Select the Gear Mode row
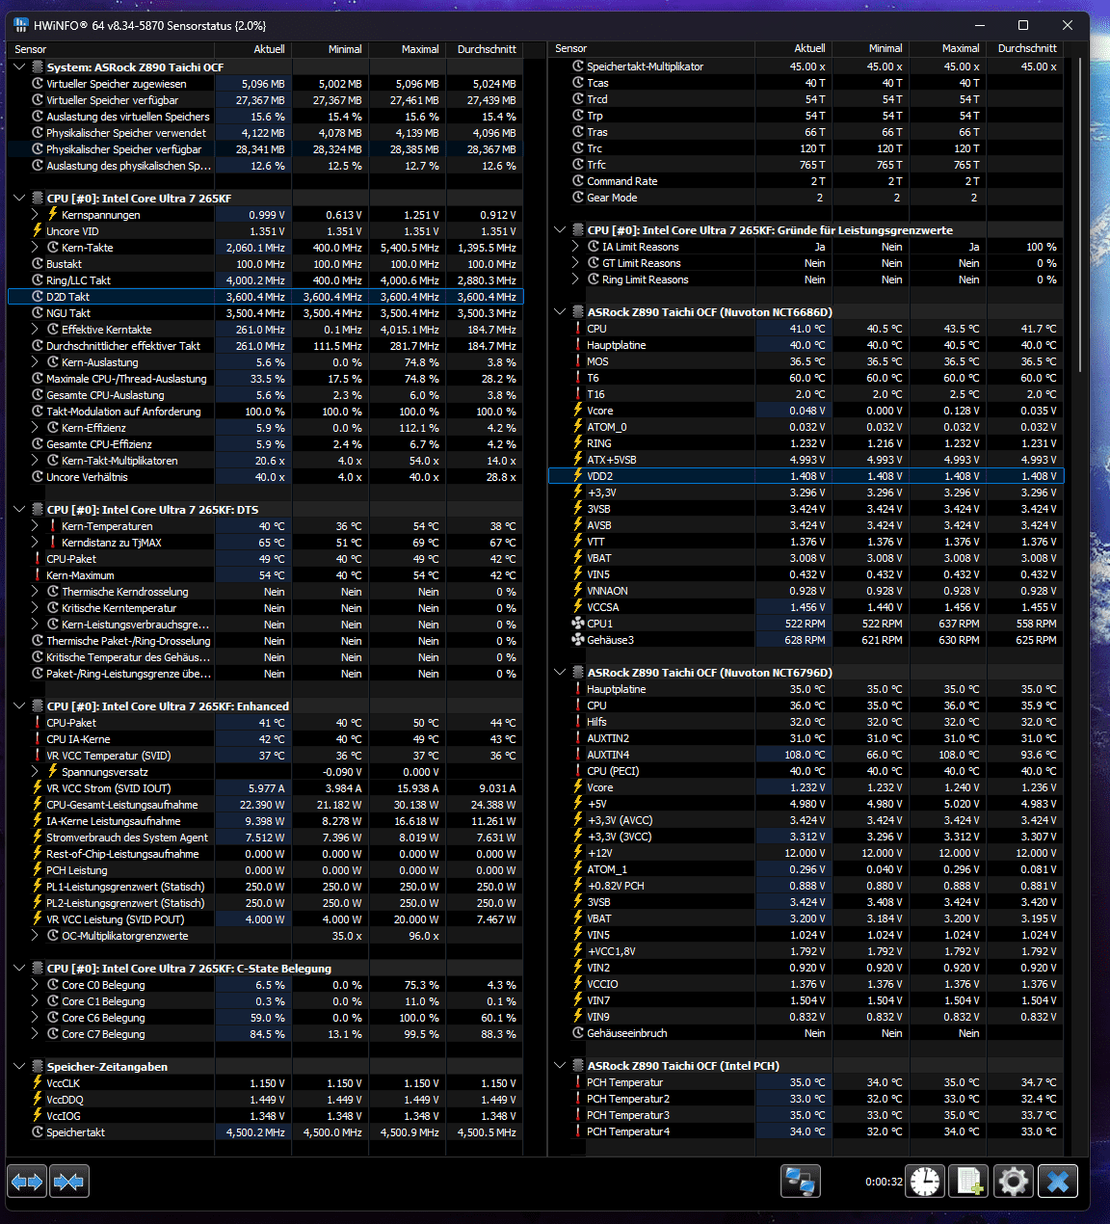 (806, 198)
